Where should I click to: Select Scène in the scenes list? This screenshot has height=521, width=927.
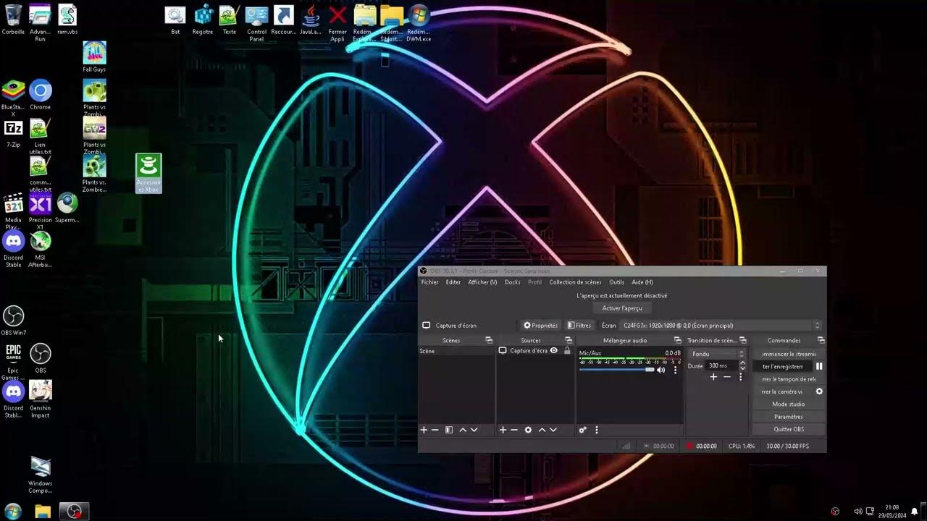[456, 351]
